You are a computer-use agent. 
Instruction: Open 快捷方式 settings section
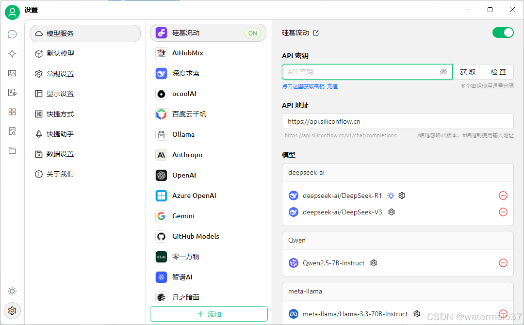(60, 114)
